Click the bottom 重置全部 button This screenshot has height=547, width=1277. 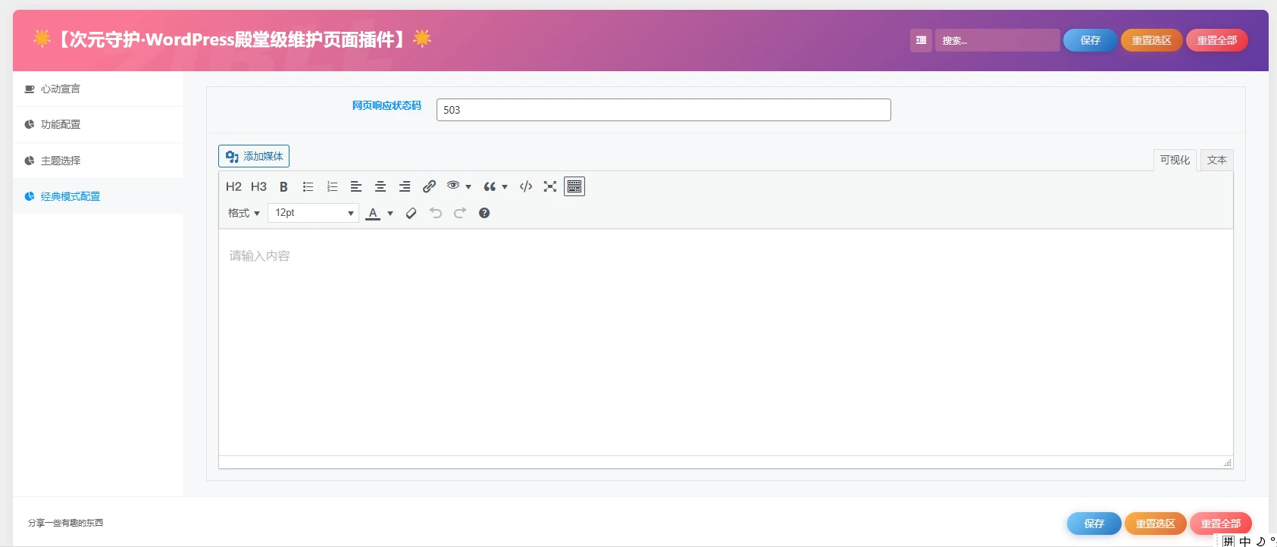click(1220, 524)
